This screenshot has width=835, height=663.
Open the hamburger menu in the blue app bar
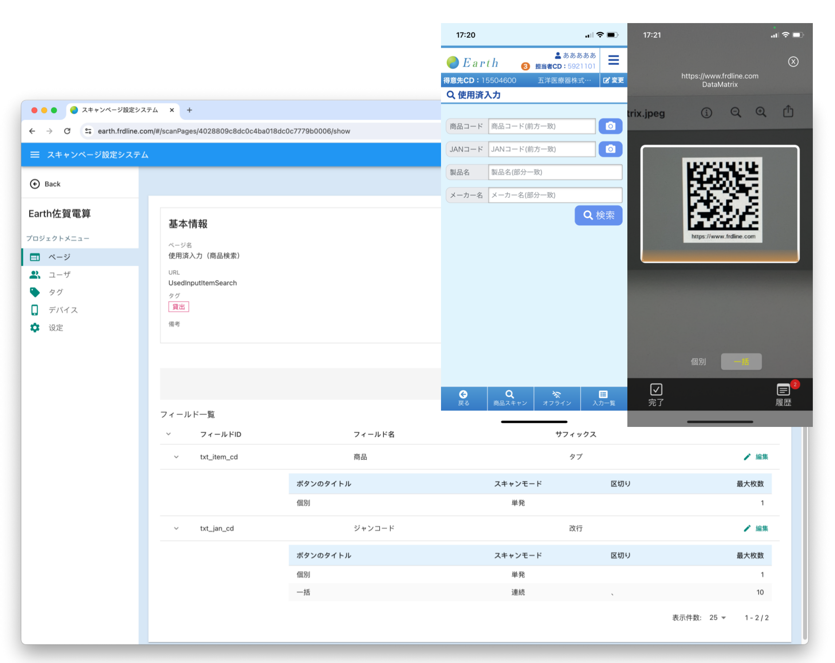35,154
